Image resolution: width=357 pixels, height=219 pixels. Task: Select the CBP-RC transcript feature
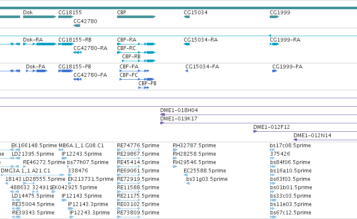(x=136, y=52)
